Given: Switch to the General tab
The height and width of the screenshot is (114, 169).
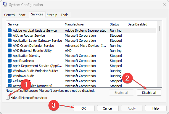Looking at the screenshot, I should click(x=10, y=15).
